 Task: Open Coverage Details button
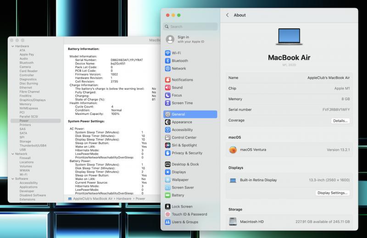340,121
